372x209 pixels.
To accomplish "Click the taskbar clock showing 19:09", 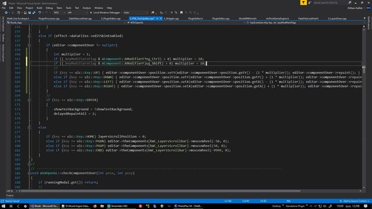I will coord(340,206).
